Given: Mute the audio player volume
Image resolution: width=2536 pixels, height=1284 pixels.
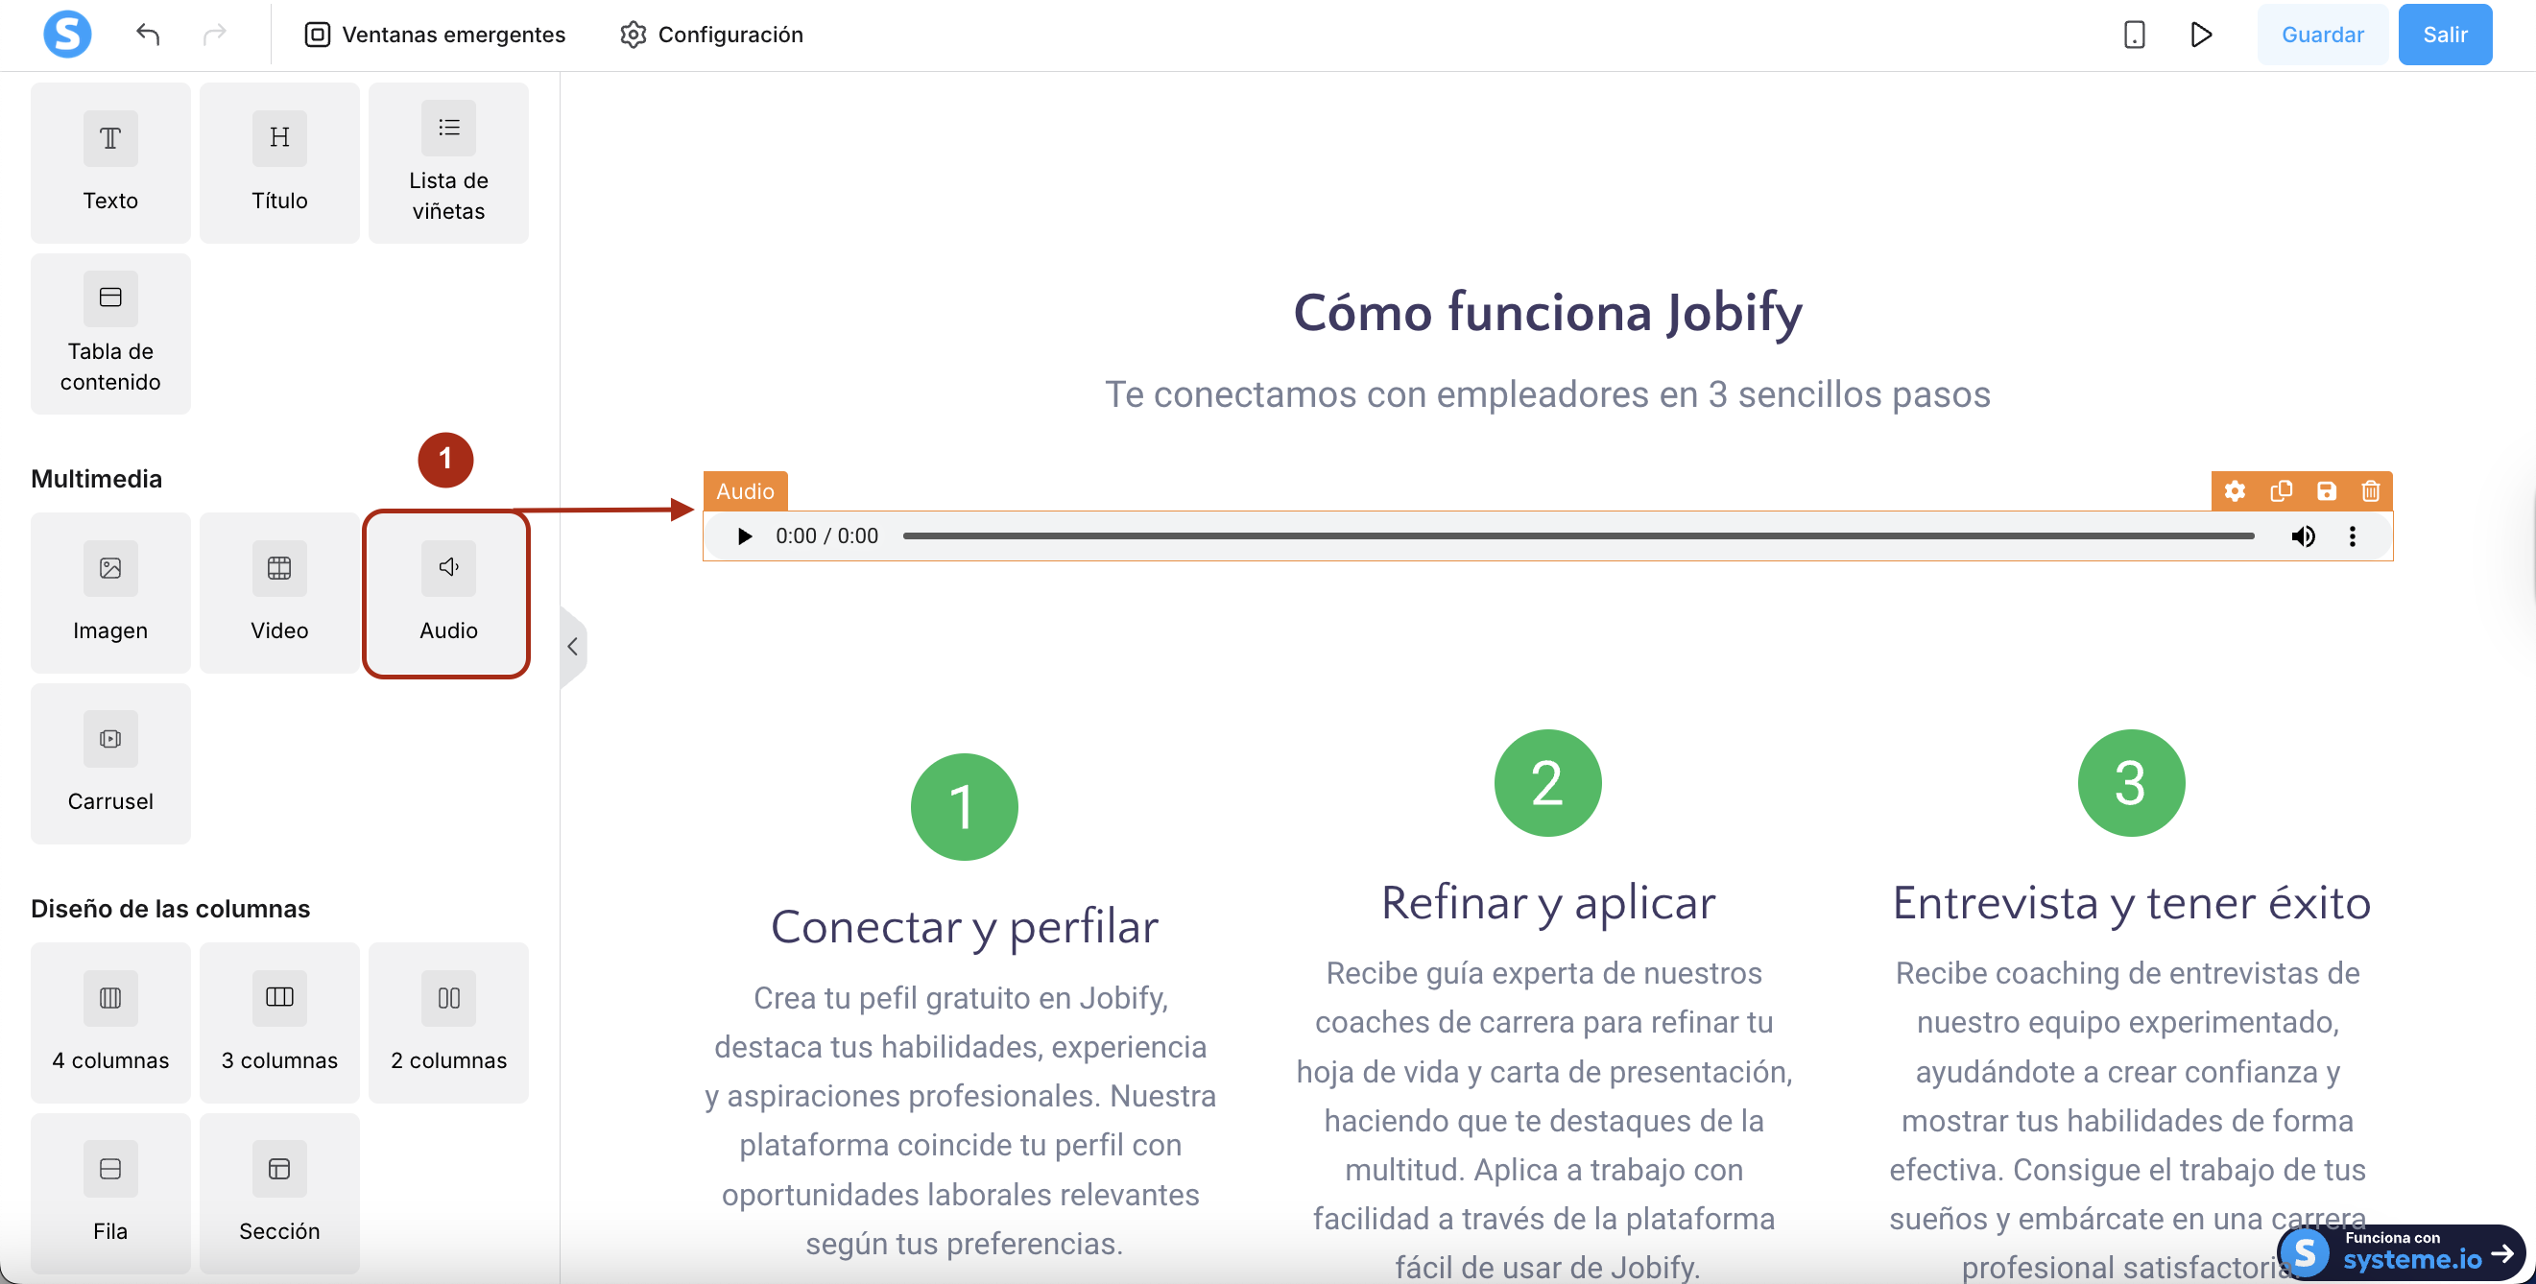Looking at the screenshot, I should pyautogui.click(x=2303, y=536).
